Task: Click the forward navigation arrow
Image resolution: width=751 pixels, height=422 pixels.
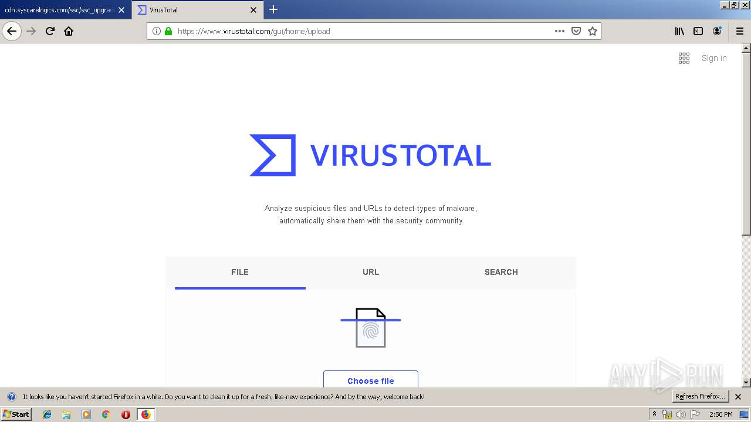Action: click(32, 31)
